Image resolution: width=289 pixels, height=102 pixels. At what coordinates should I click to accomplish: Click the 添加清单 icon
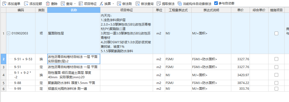coord(4,3)
